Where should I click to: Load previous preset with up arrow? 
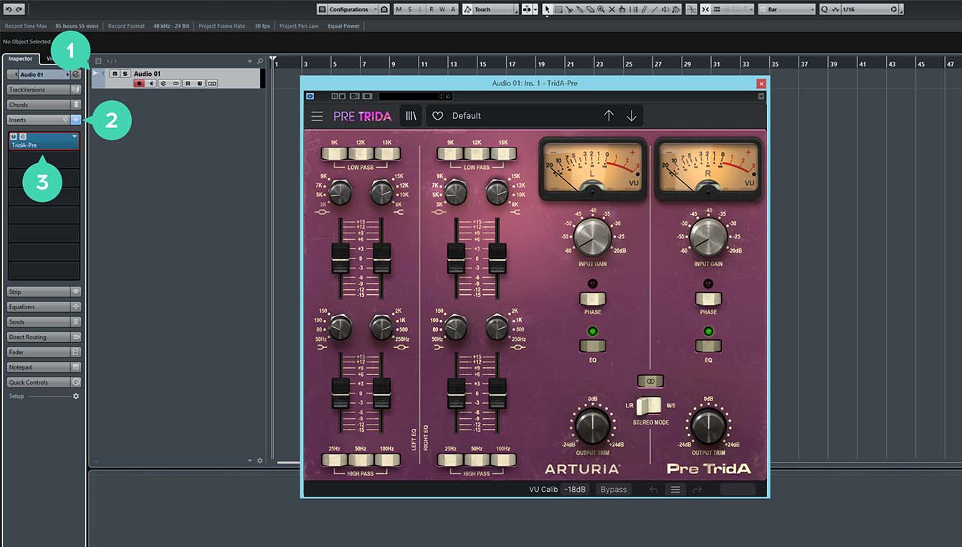tap(609, 116)
